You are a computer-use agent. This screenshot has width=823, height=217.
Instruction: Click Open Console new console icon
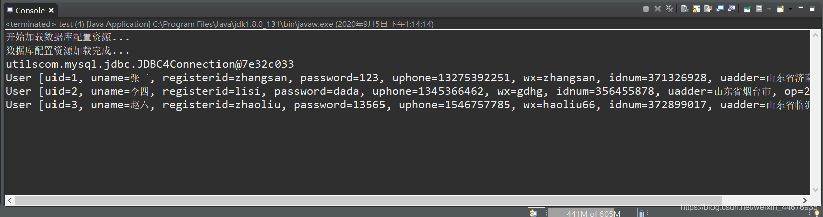coord(780,9)
